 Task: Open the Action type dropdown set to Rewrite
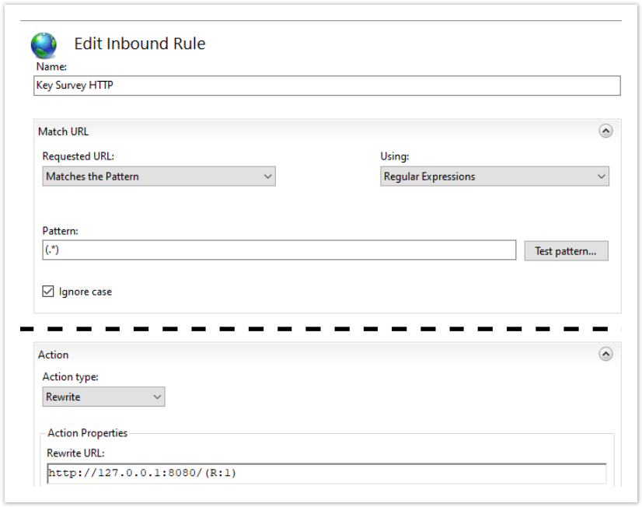(x=103, y=397)
